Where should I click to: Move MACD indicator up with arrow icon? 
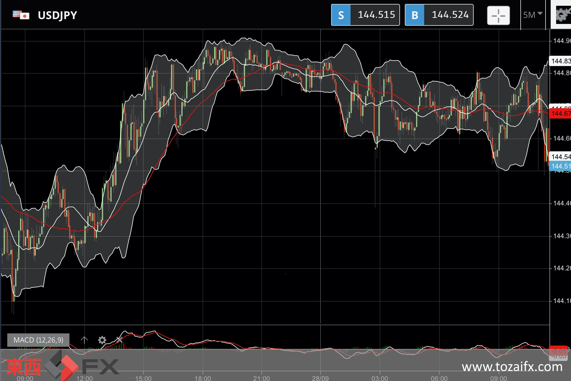coord(84,340)
